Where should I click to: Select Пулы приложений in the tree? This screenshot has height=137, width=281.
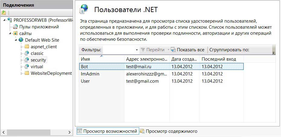[39, 27]
